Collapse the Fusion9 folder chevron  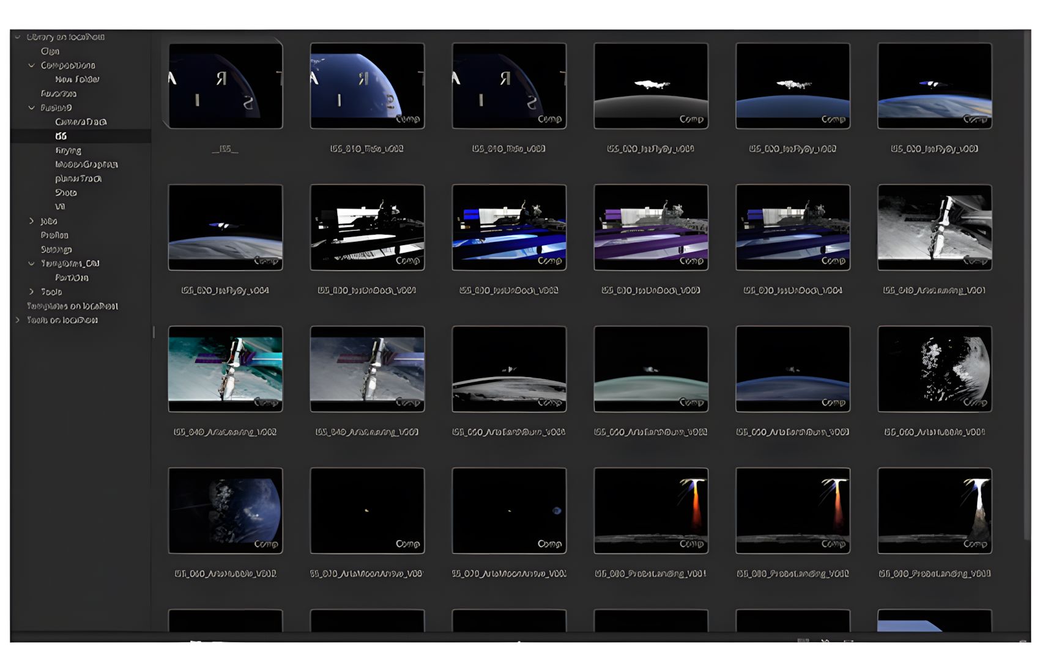point(32,108)
